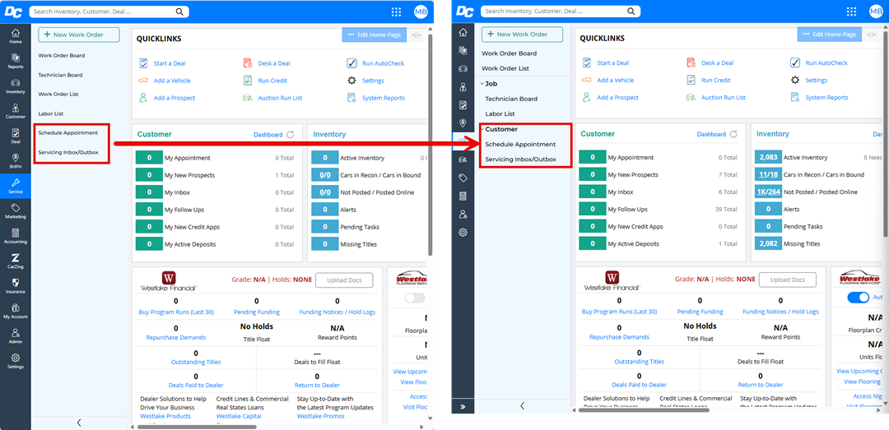Image resolution: width=889 pixels, height=430 pixels.
Task: Click the MB avatar in the left screenshot
Action: pos(421,12)
